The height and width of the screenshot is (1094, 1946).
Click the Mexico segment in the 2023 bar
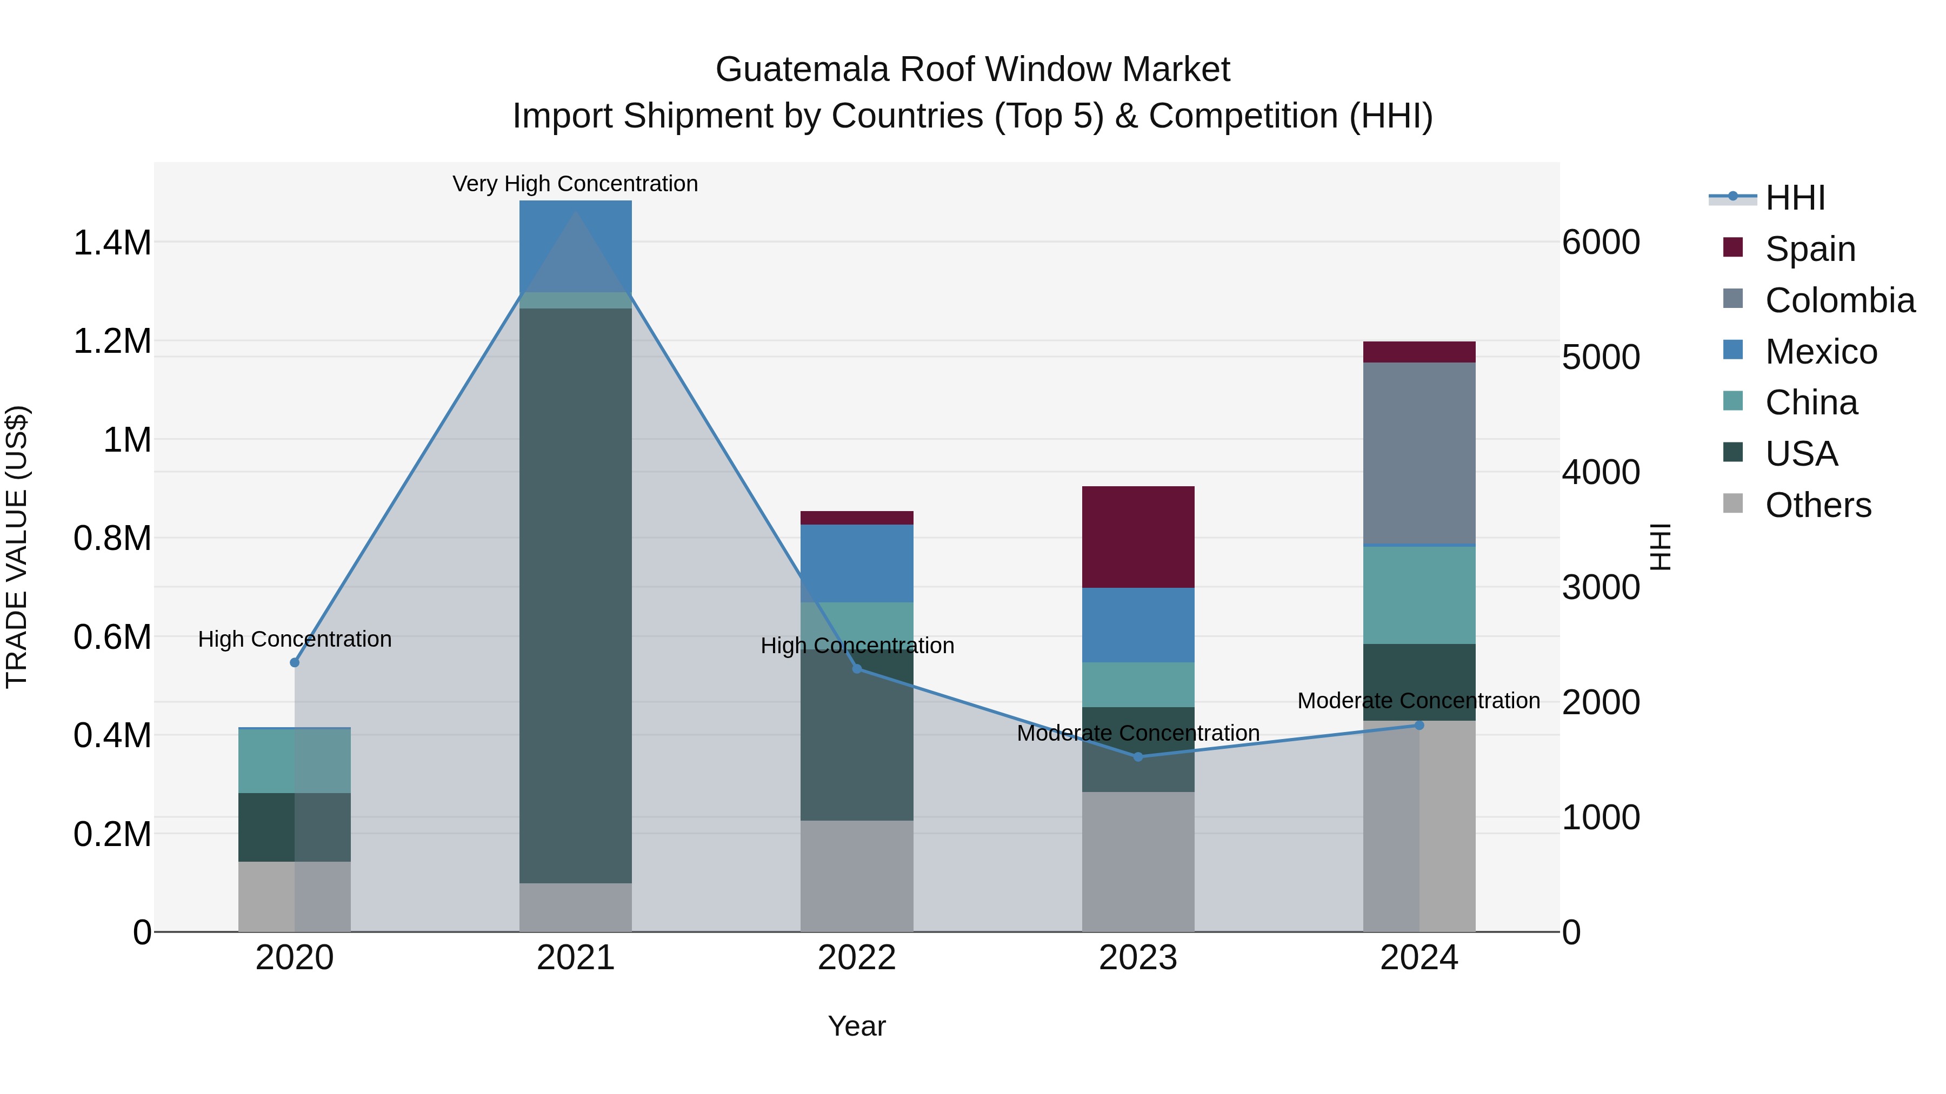1138,625
